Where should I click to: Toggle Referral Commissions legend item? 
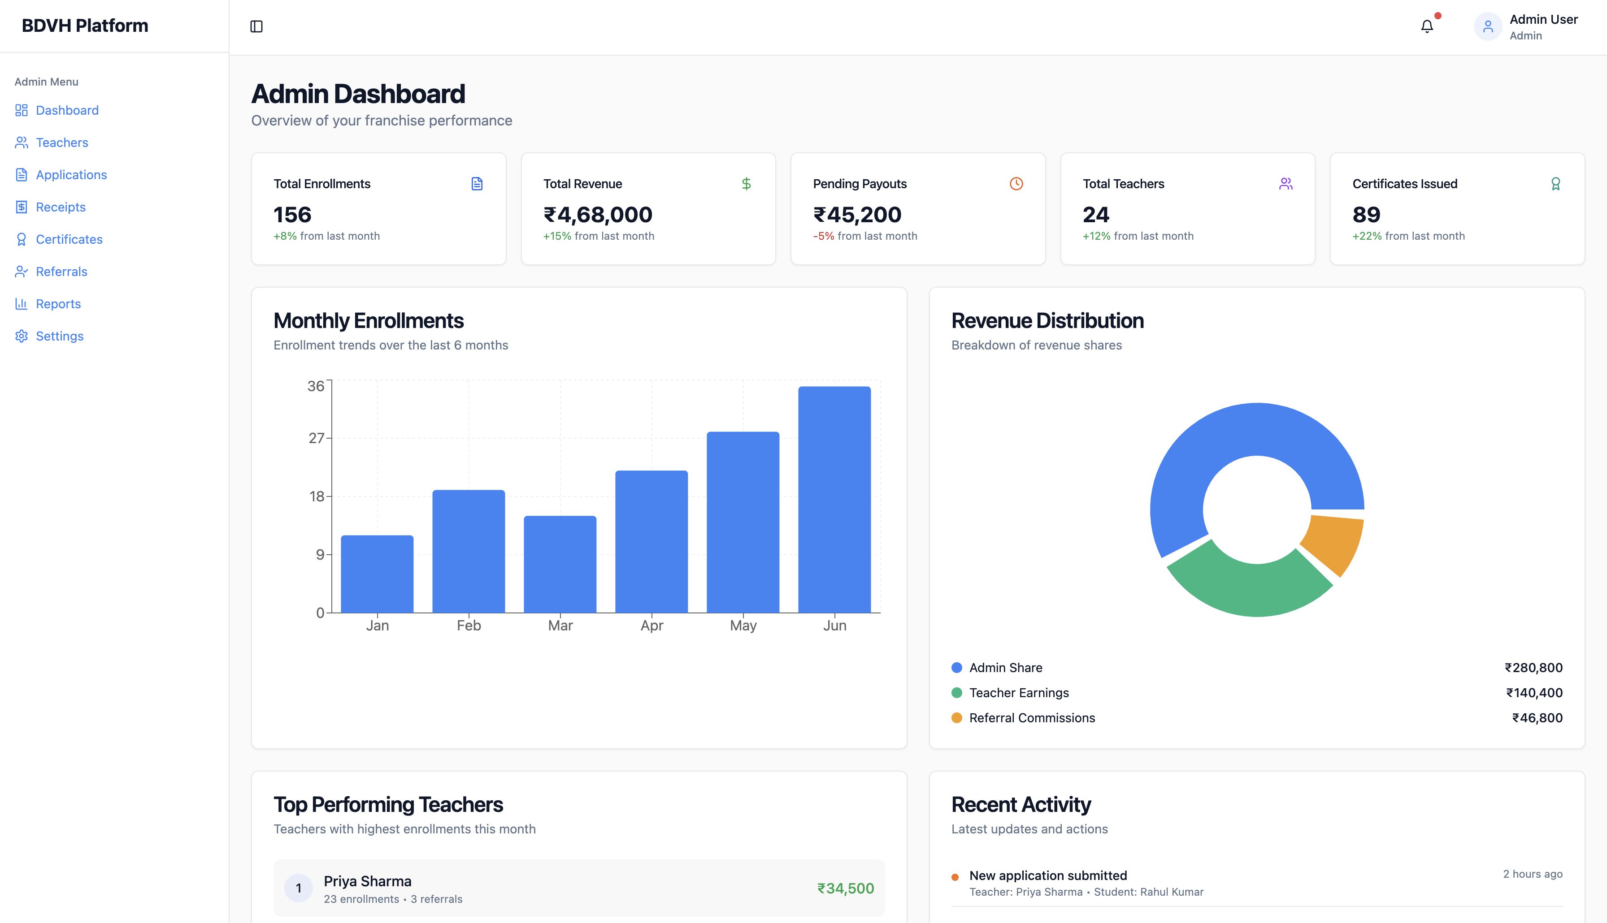coord(1031,718)
